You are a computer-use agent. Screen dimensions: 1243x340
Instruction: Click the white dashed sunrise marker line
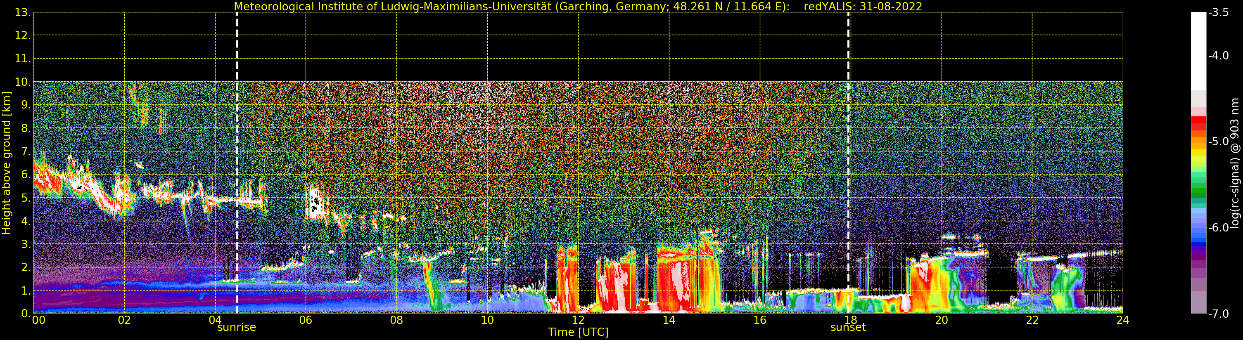coord(237,163)
